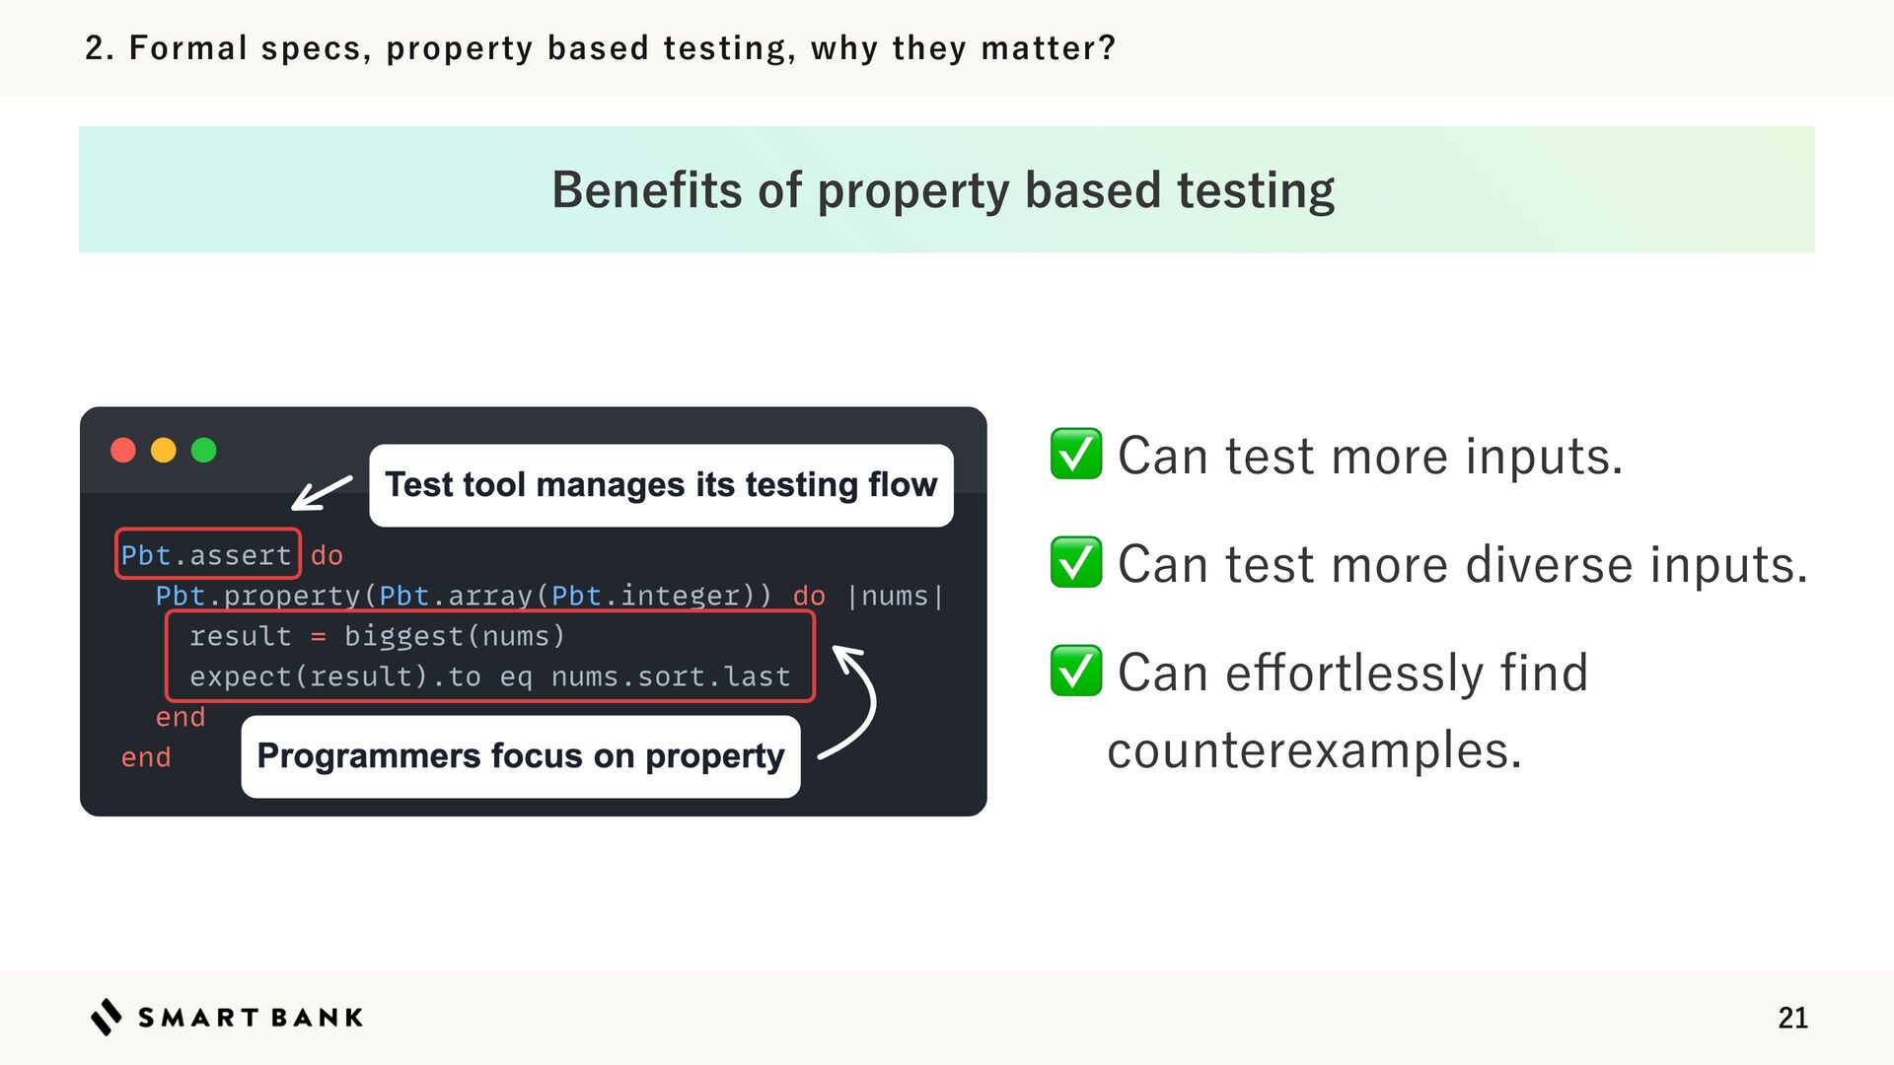This screenshot has width=1894, height=1065.
Task: Click the section heading about formal specs
Action: (600, 47)
